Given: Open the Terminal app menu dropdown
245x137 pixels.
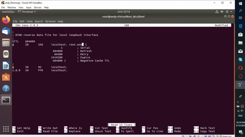Looking at the screenshot, I should [27, 12].
